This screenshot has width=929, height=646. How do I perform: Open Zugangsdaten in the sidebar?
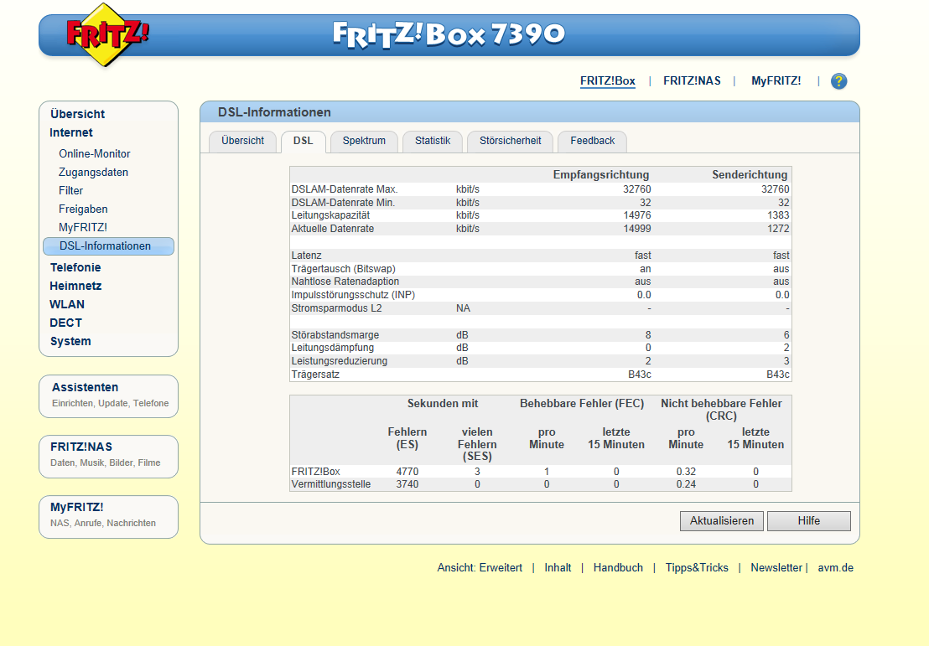tap(93, 173)
